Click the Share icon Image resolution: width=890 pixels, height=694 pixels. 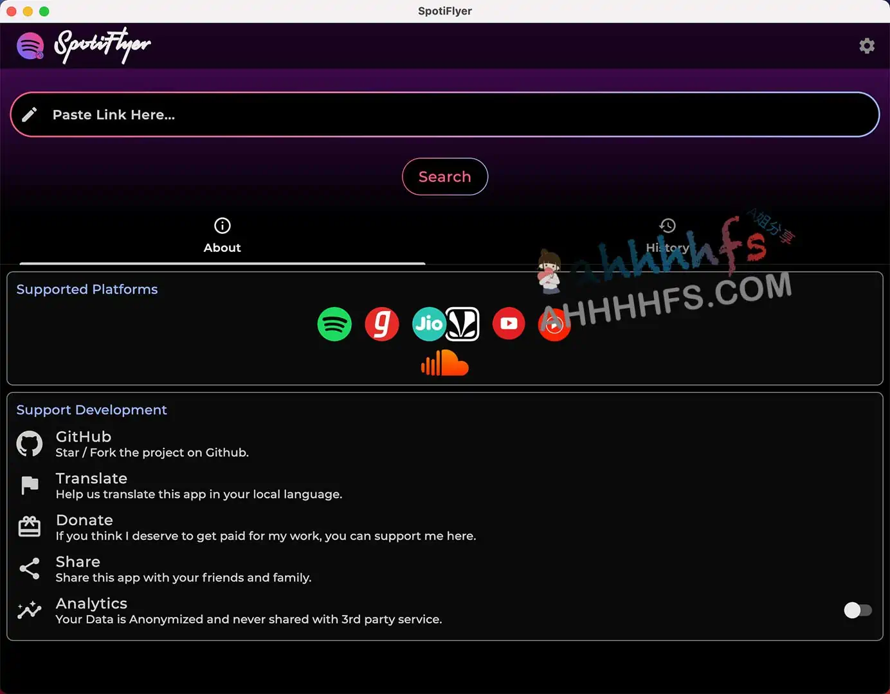[x=30, y=569]
